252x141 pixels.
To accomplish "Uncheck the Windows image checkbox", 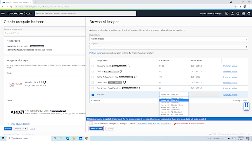I will pos(93,95).
